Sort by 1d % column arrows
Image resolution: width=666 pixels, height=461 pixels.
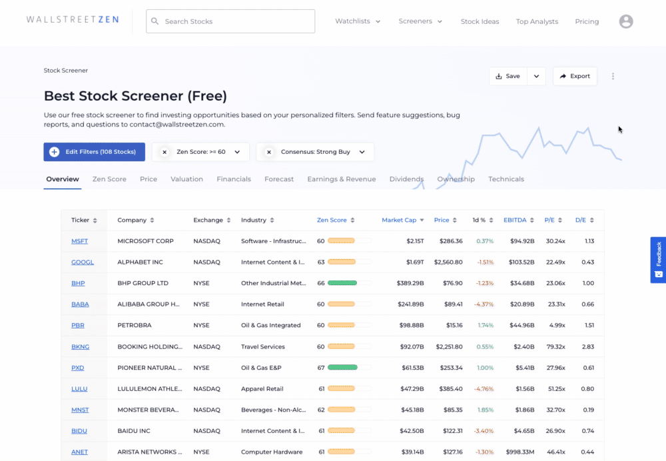pos(491,220)
